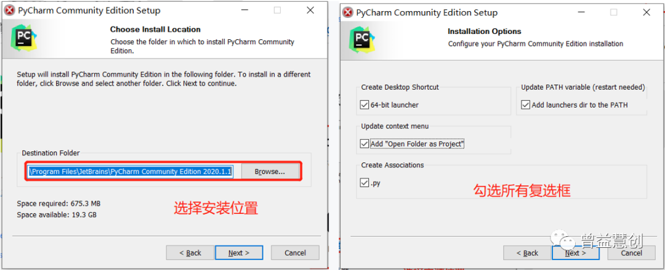Click the "Installation Options" heading
The image size is (665, 270).
click(x=485, y=31)
